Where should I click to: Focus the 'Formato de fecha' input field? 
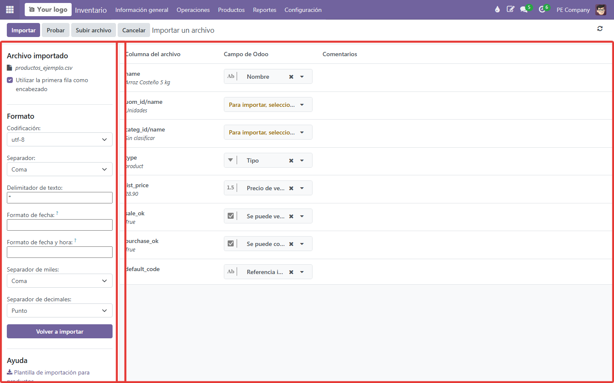pyautogui.click(x=60, y=225)
